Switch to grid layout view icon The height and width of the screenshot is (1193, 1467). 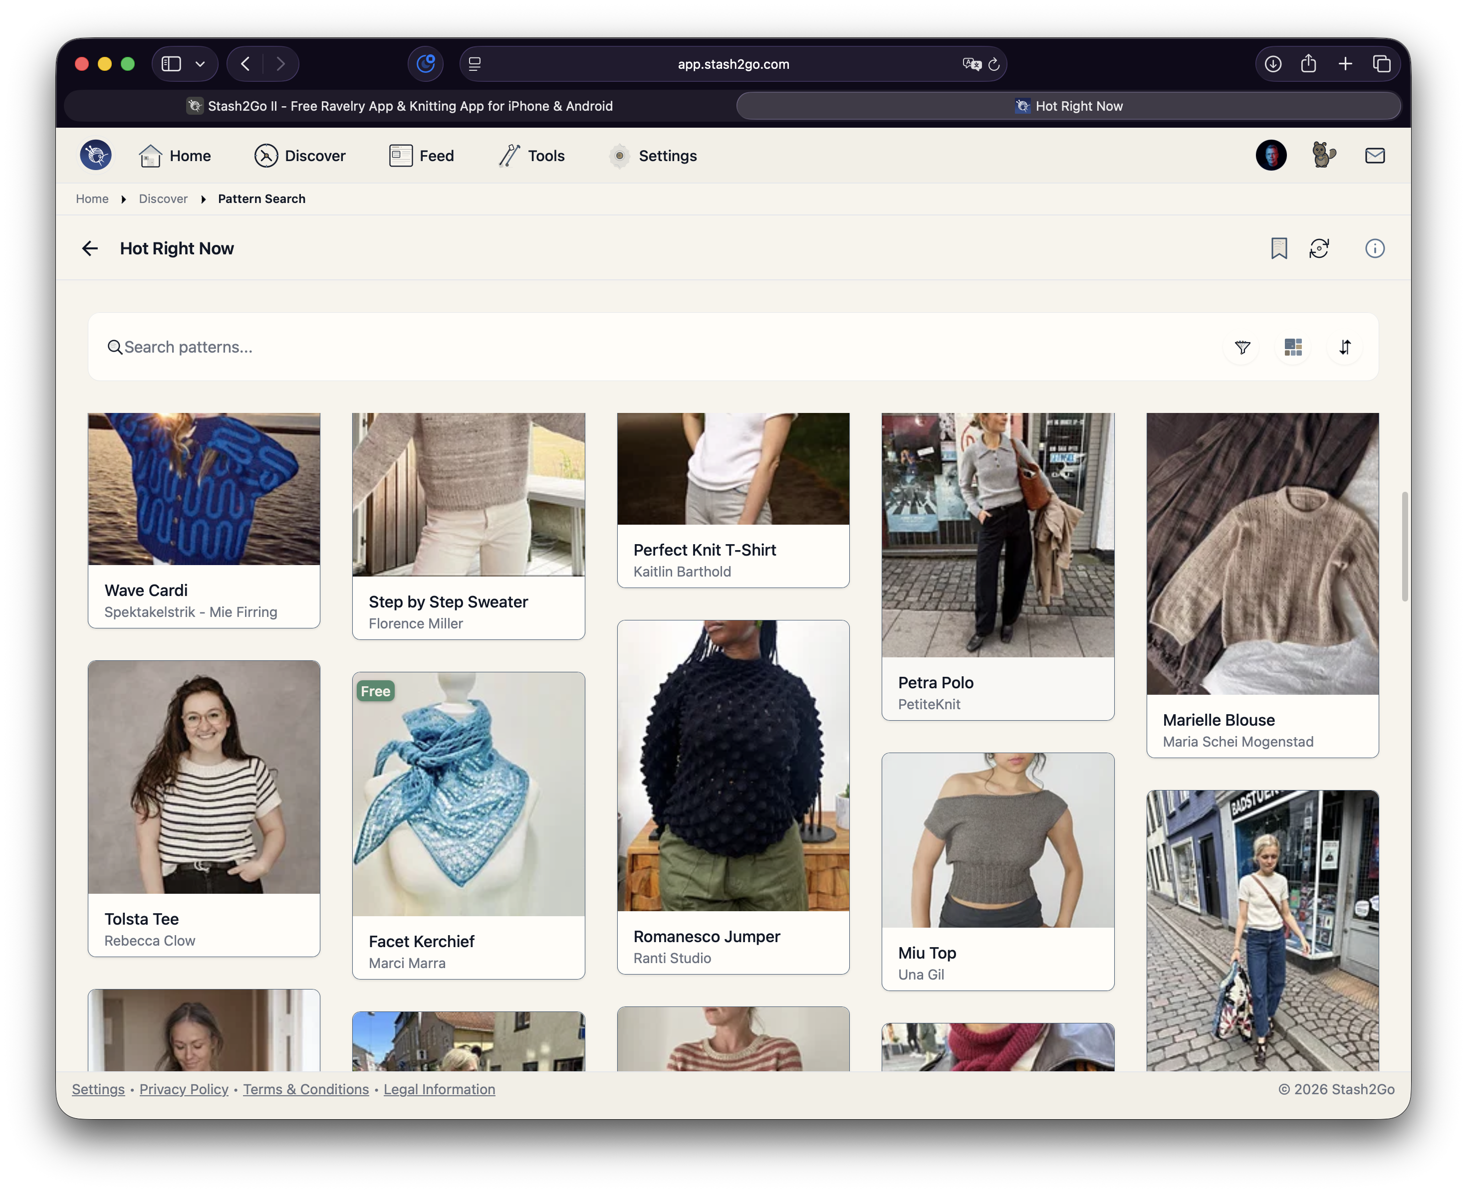[x=1292, y=347]
